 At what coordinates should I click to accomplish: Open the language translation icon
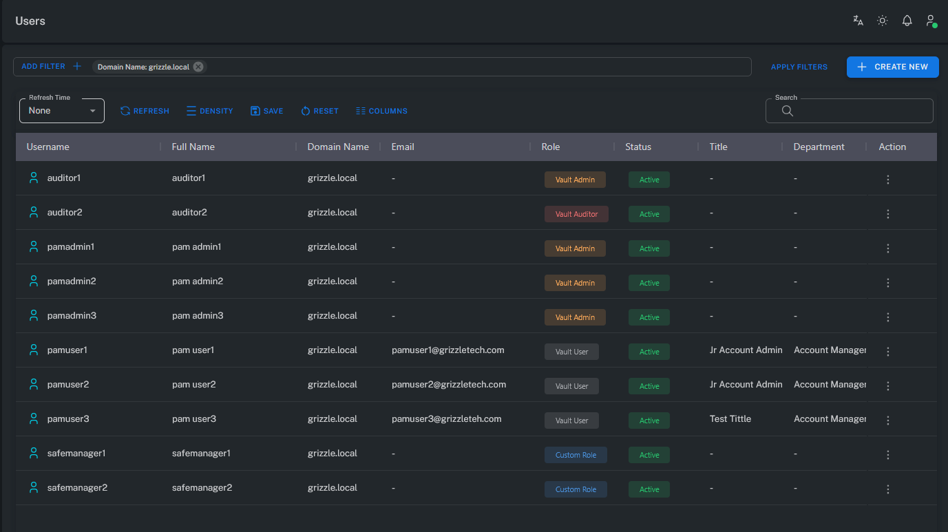coord(857,20)
